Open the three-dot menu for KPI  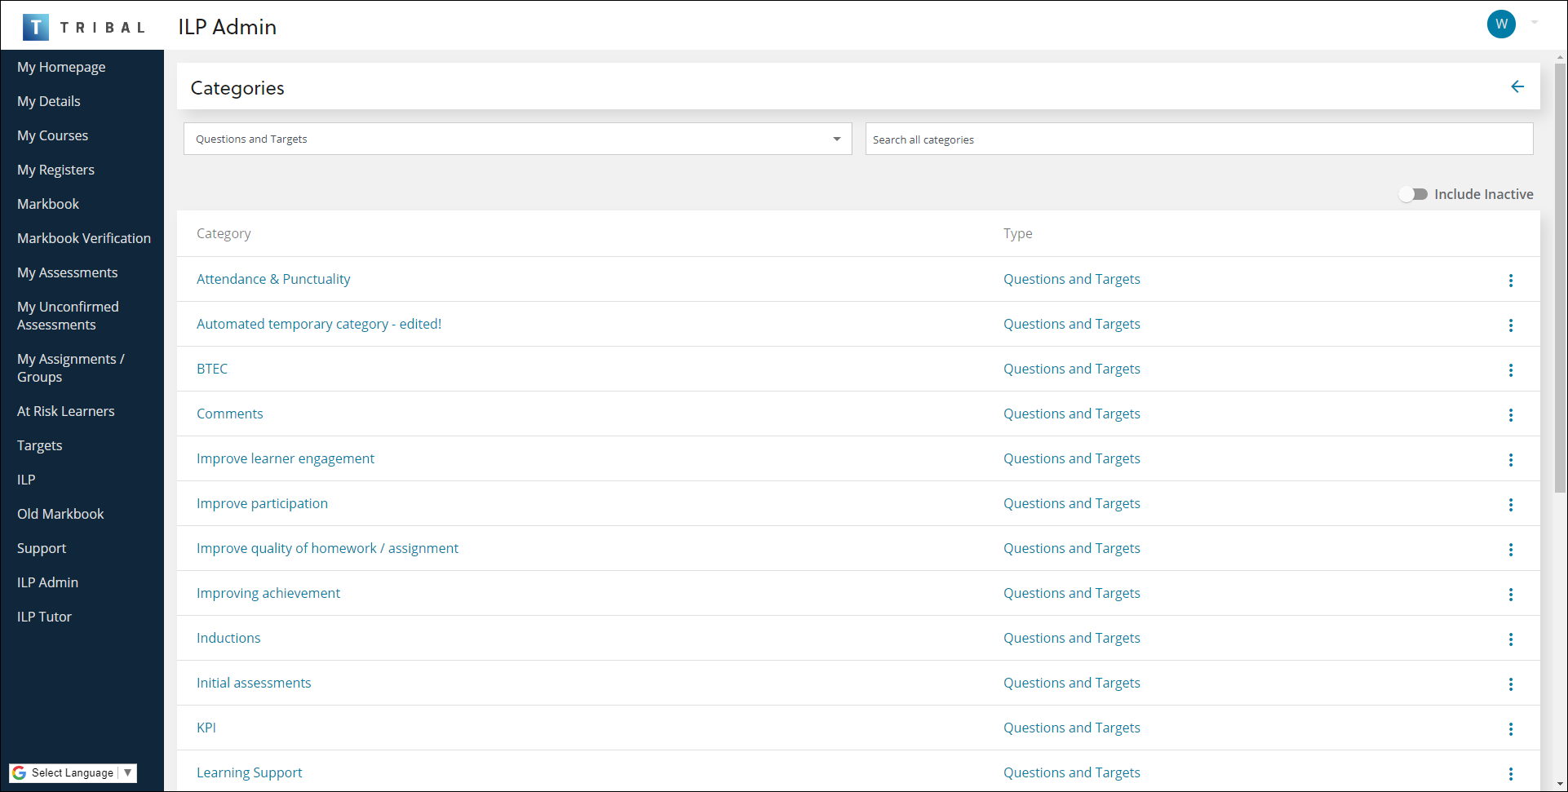coord(1511,729)
